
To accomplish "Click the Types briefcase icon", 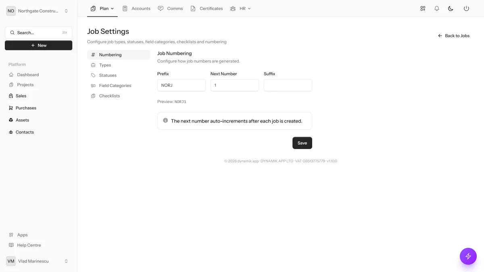I will click(x=93, y=65).
